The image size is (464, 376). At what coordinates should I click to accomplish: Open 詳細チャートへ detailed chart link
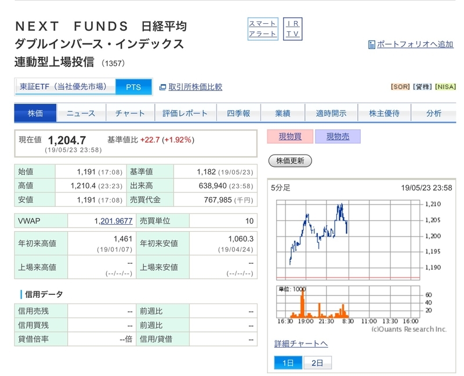click(x=301, y=344)
